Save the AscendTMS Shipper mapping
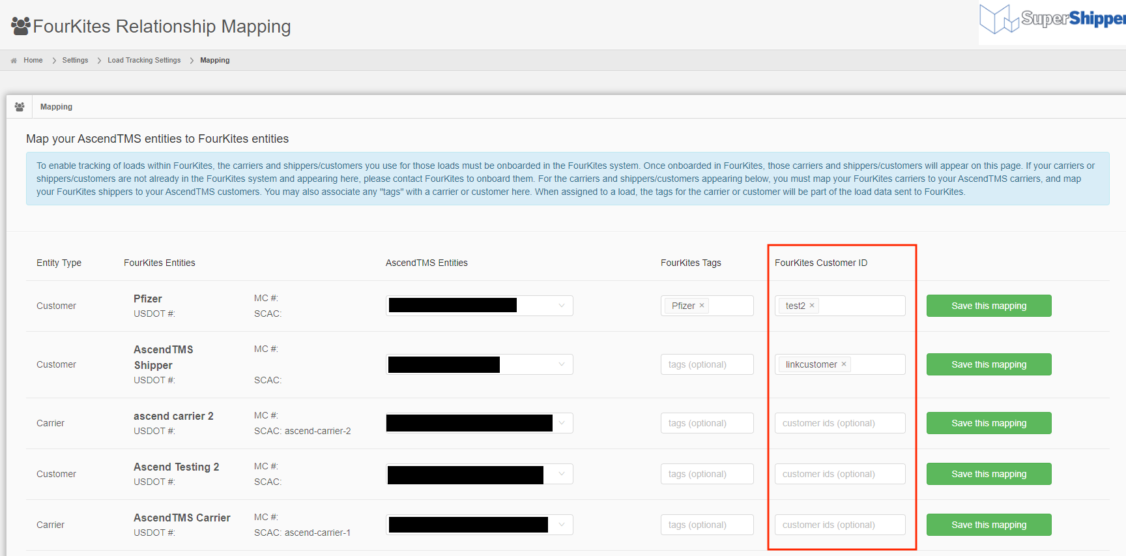 pyautogui.click(x=989, y=364)
